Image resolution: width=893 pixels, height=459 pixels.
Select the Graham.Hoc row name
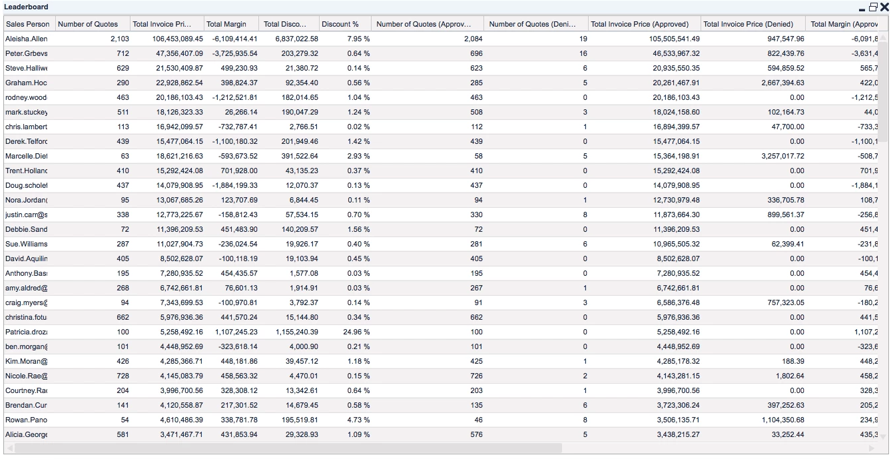pyautogui.click(x=27, y=83)
